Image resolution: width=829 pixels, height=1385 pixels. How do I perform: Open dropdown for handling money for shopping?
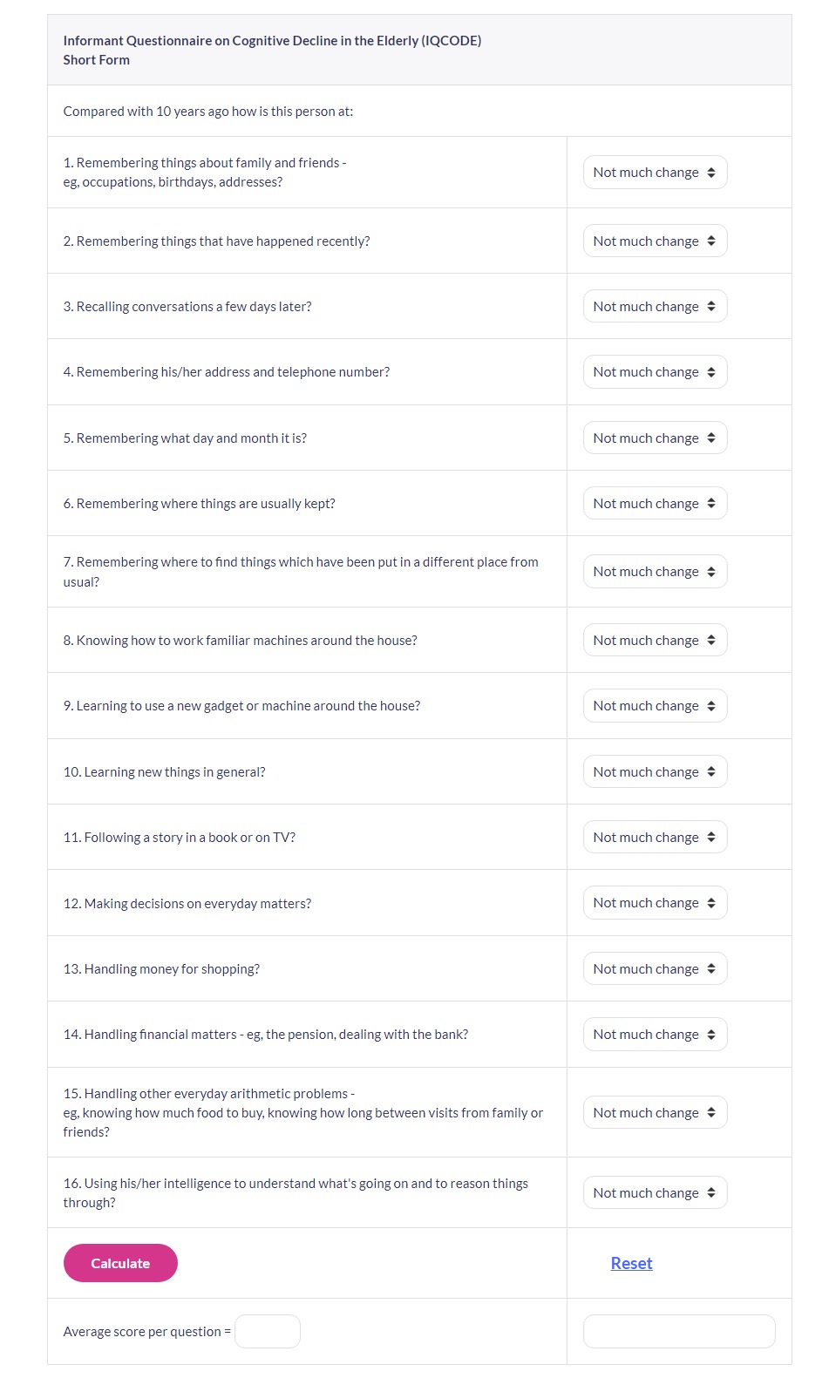click(655, 969)
